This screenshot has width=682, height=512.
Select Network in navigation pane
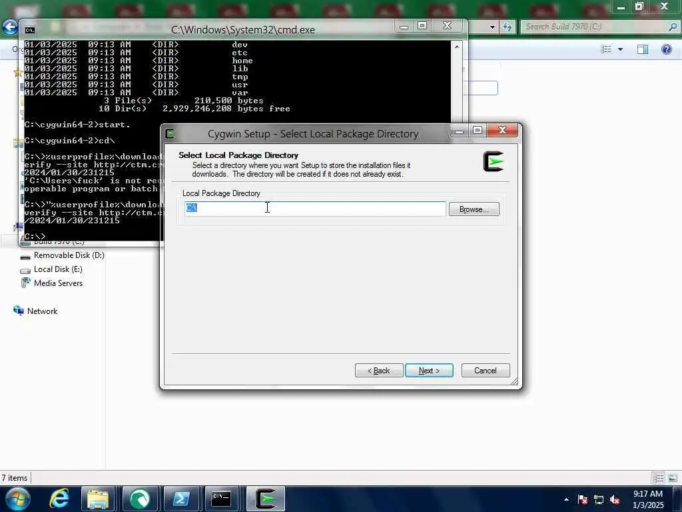pos(42,311)
